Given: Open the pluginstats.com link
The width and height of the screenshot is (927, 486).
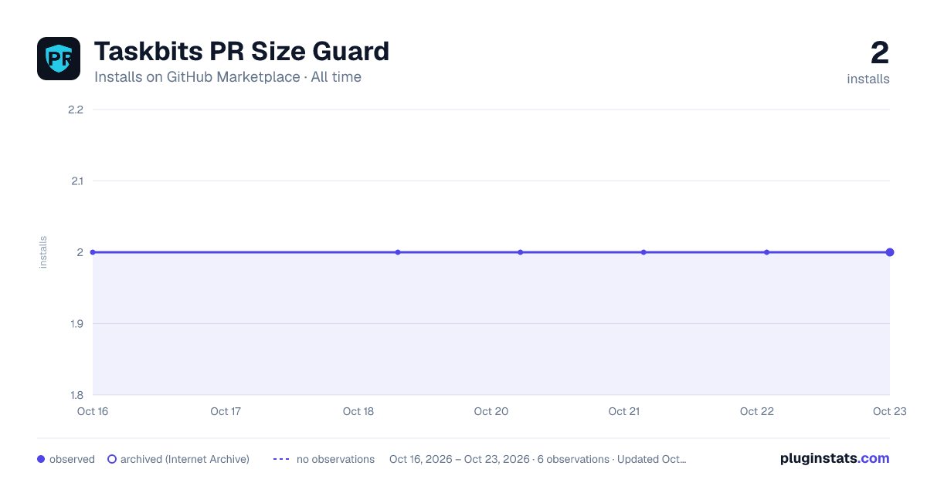Looking at the screenshot, I should tap(834, 458).
